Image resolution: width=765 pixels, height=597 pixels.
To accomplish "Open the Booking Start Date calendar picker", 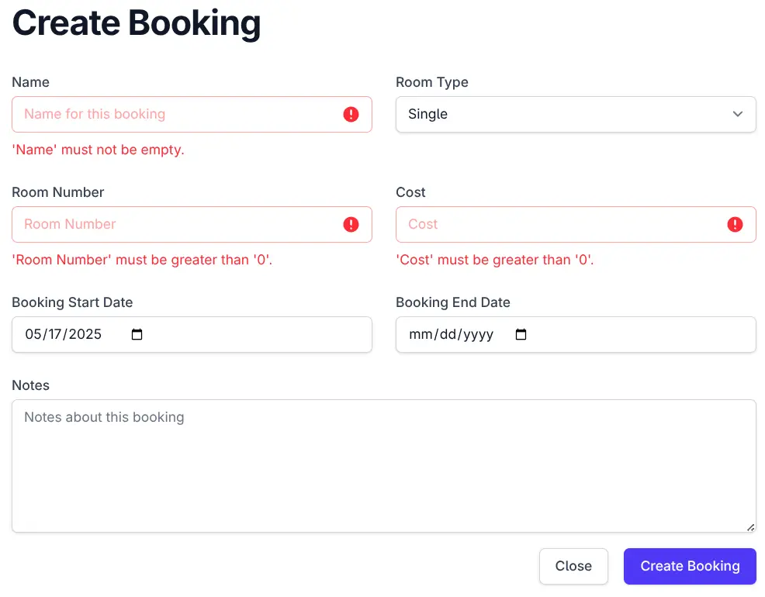I will point(137,334).
